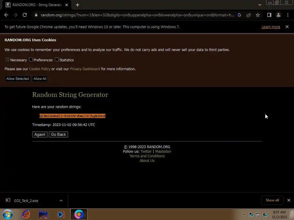Open the Chrome profile avatar
Image resolution: width=294 pixels, height=220 pixels.
(x=278, y=15)
